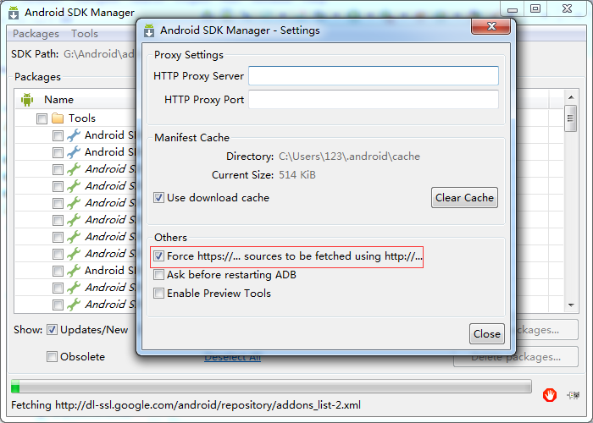Toggle the Updates/New show checkbox
This screenshot has height=423, width=593.
point(52,330)
